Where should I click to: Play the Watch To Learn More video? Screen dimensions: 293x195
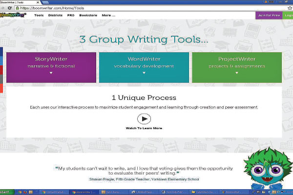coord(144,118)
